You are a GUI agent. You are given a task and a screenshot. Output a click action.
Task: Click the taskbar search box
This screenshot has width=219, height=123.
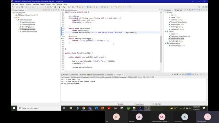[39, 108]
